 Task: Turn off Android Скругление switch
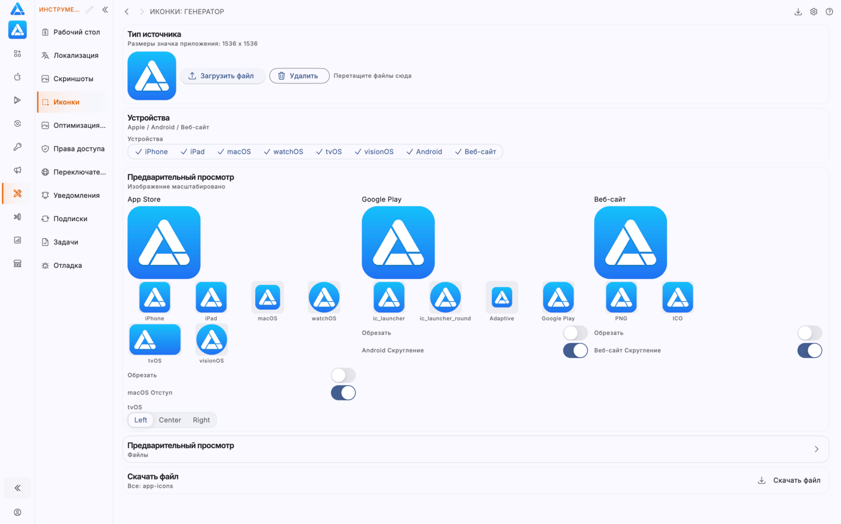click(575, 350)
